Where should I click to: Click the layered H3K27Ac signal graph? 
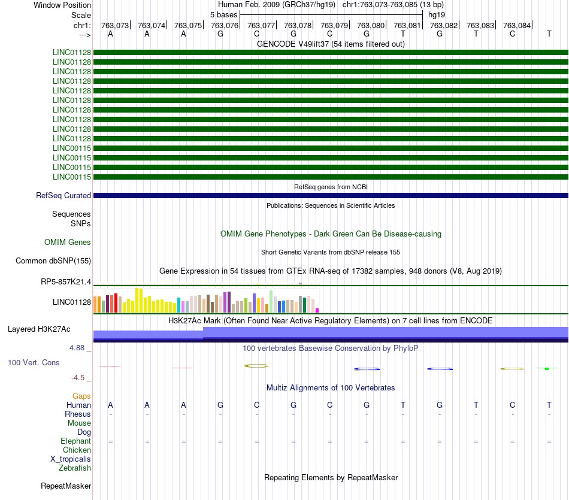point(331,335)
